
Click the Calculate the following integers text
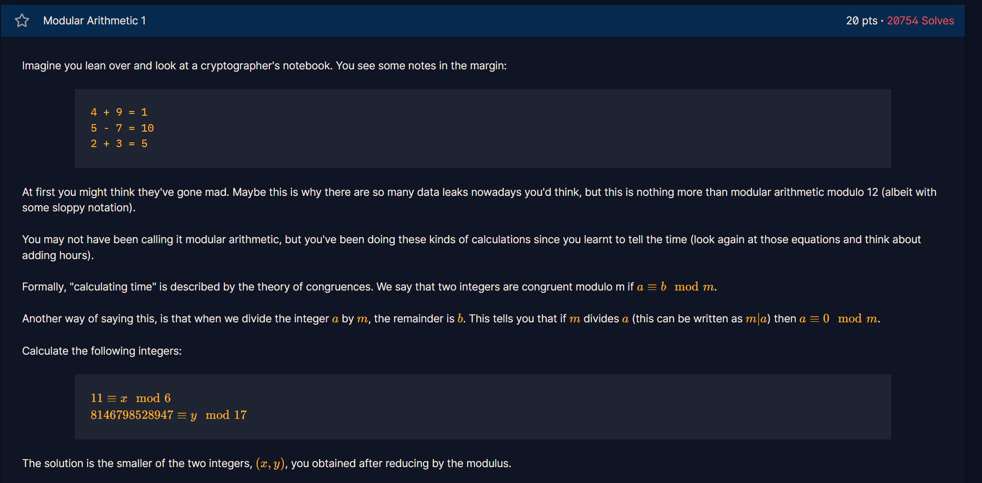[x=102, y=351]
